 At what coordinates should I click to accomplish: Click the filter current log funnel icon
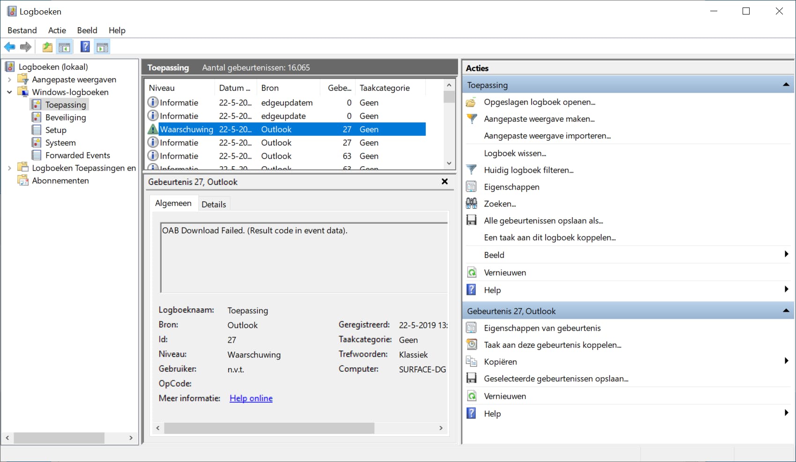(471, 170)
